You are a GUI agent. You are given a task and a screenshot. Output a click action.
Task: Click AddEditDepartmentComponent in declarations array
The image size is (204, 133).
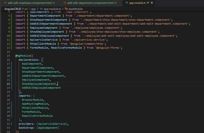[43, 76]
